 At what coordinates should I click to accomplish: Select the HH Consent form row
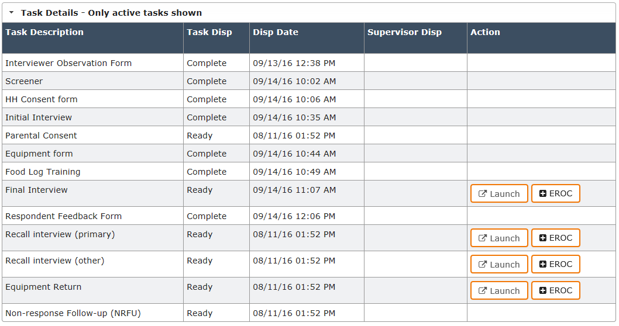pyautogui.click(x=42, y=99)
